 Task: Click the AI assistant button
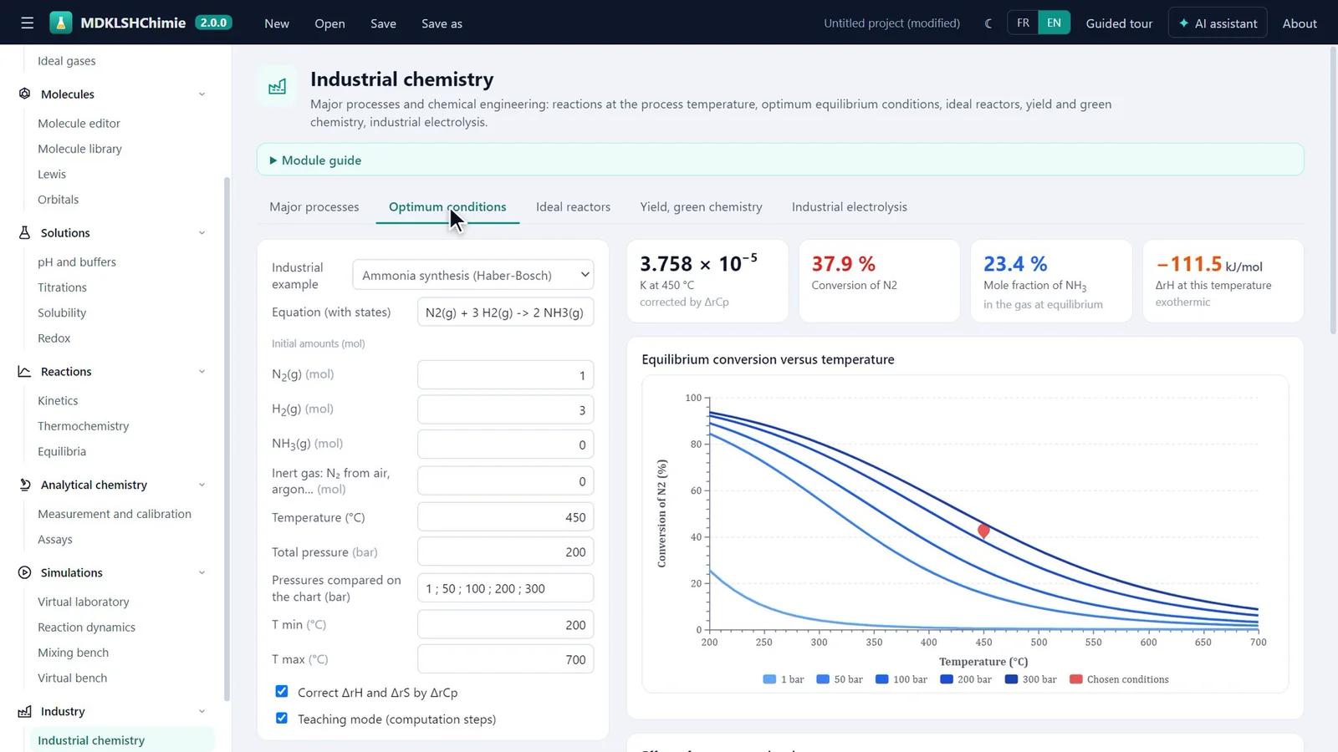pos(1218,23)
